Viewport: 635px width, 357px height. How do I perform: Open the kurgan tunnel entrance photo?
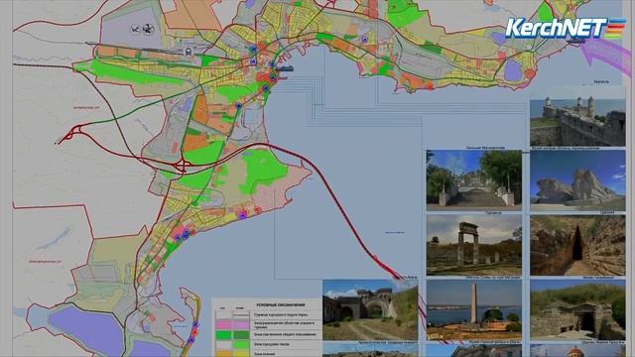click(577, 245)
